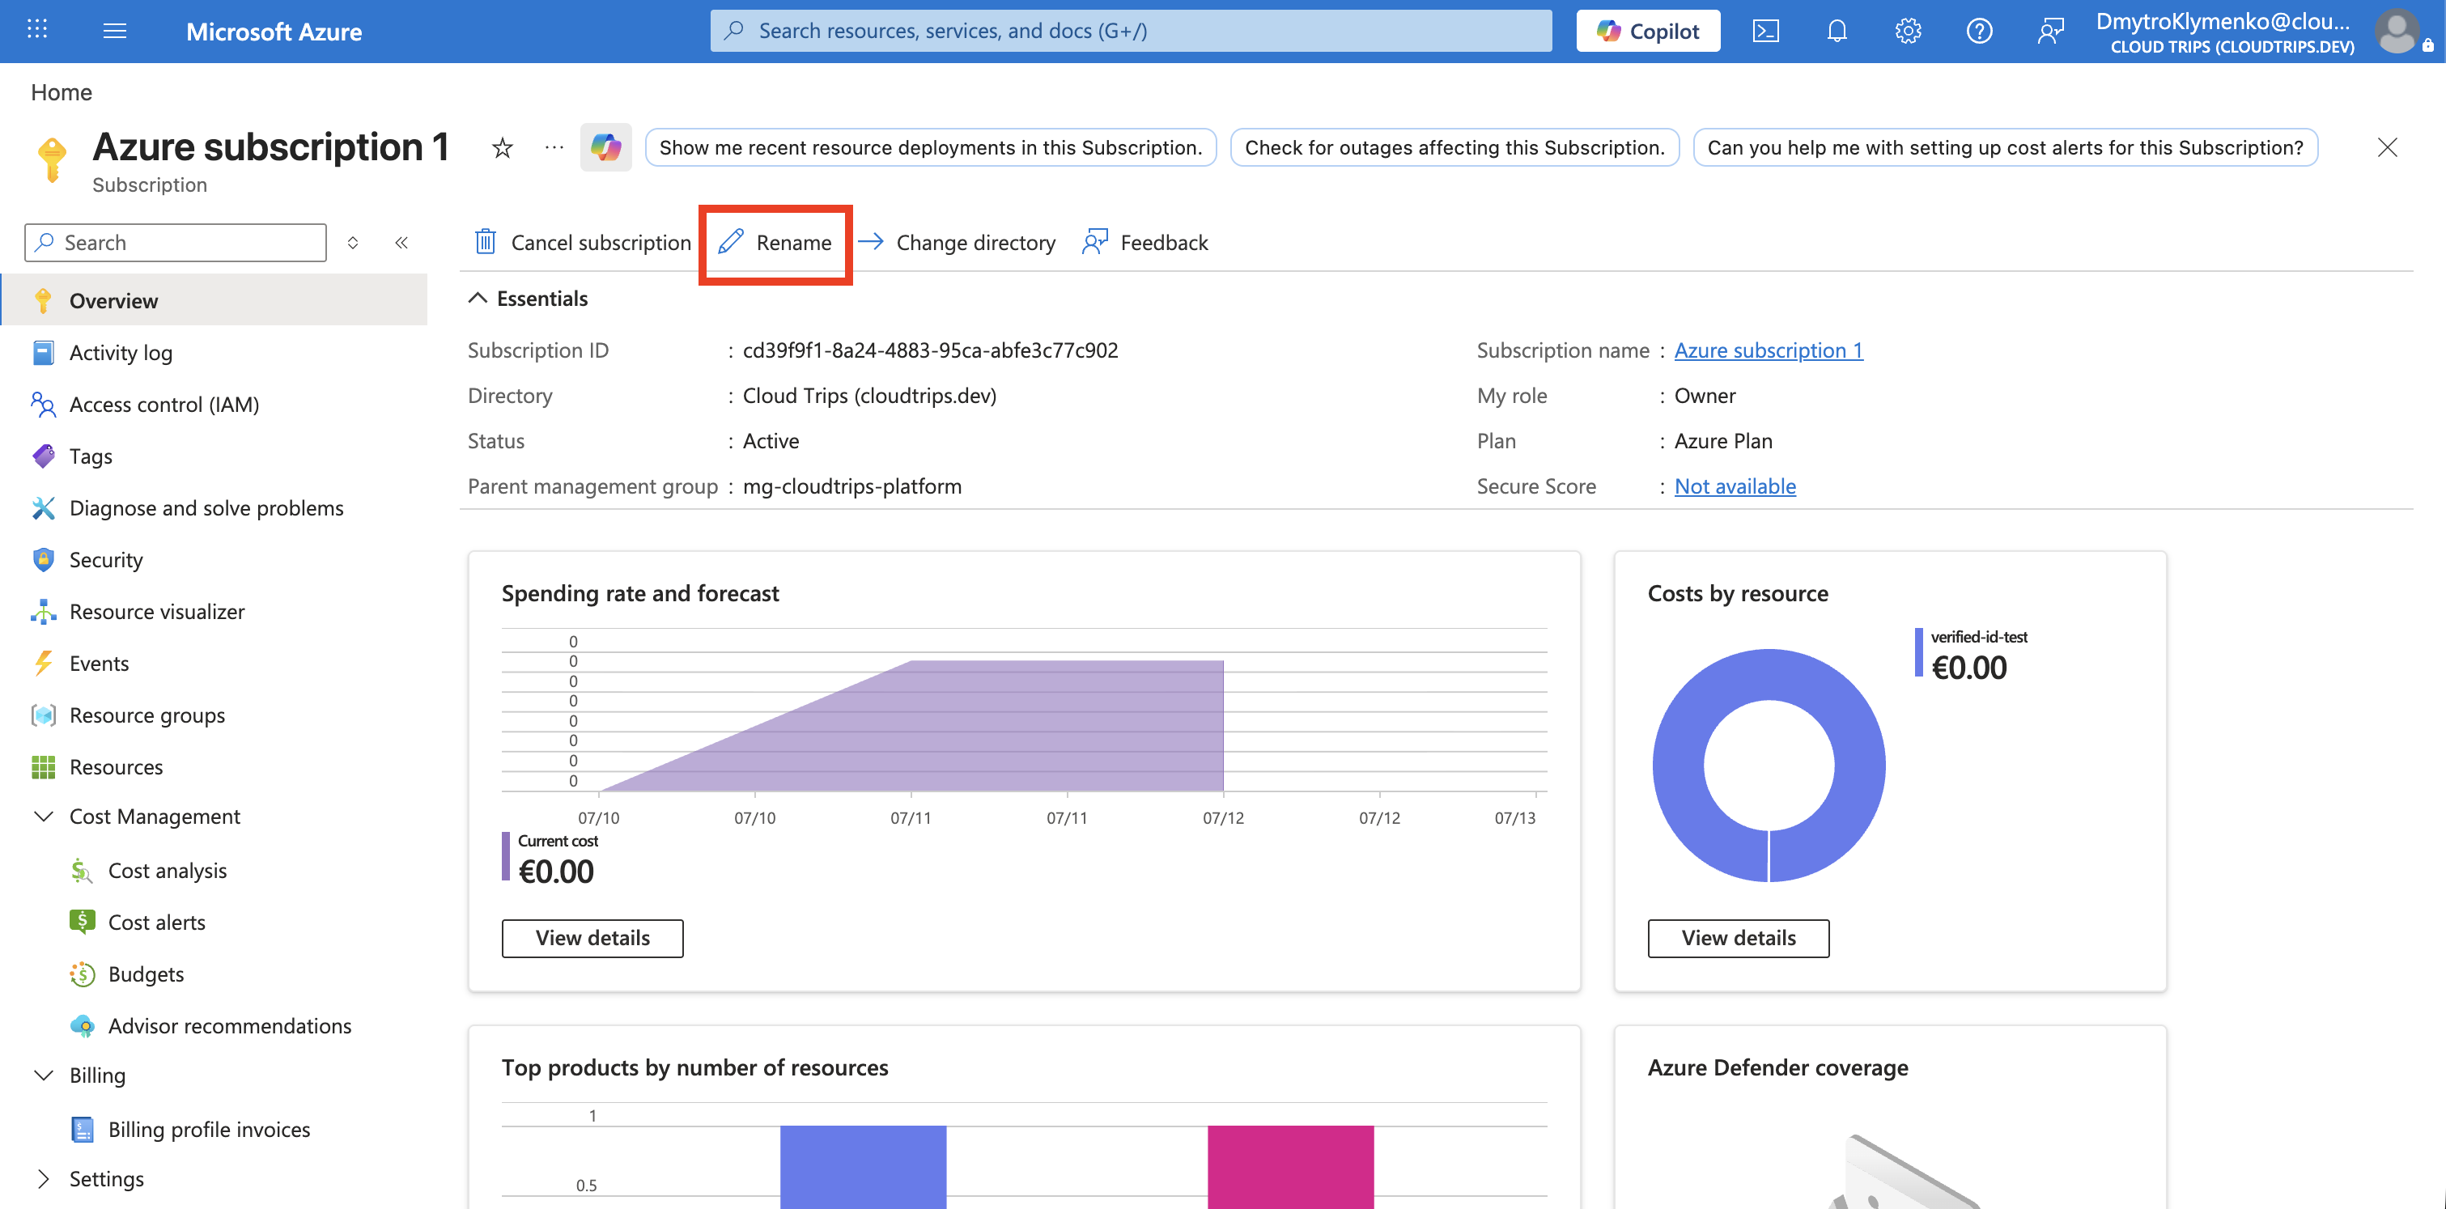Click the Billing profile invoices icon
Image resolution: width=2446 pixels, height=1209 pixels.
82,1129
